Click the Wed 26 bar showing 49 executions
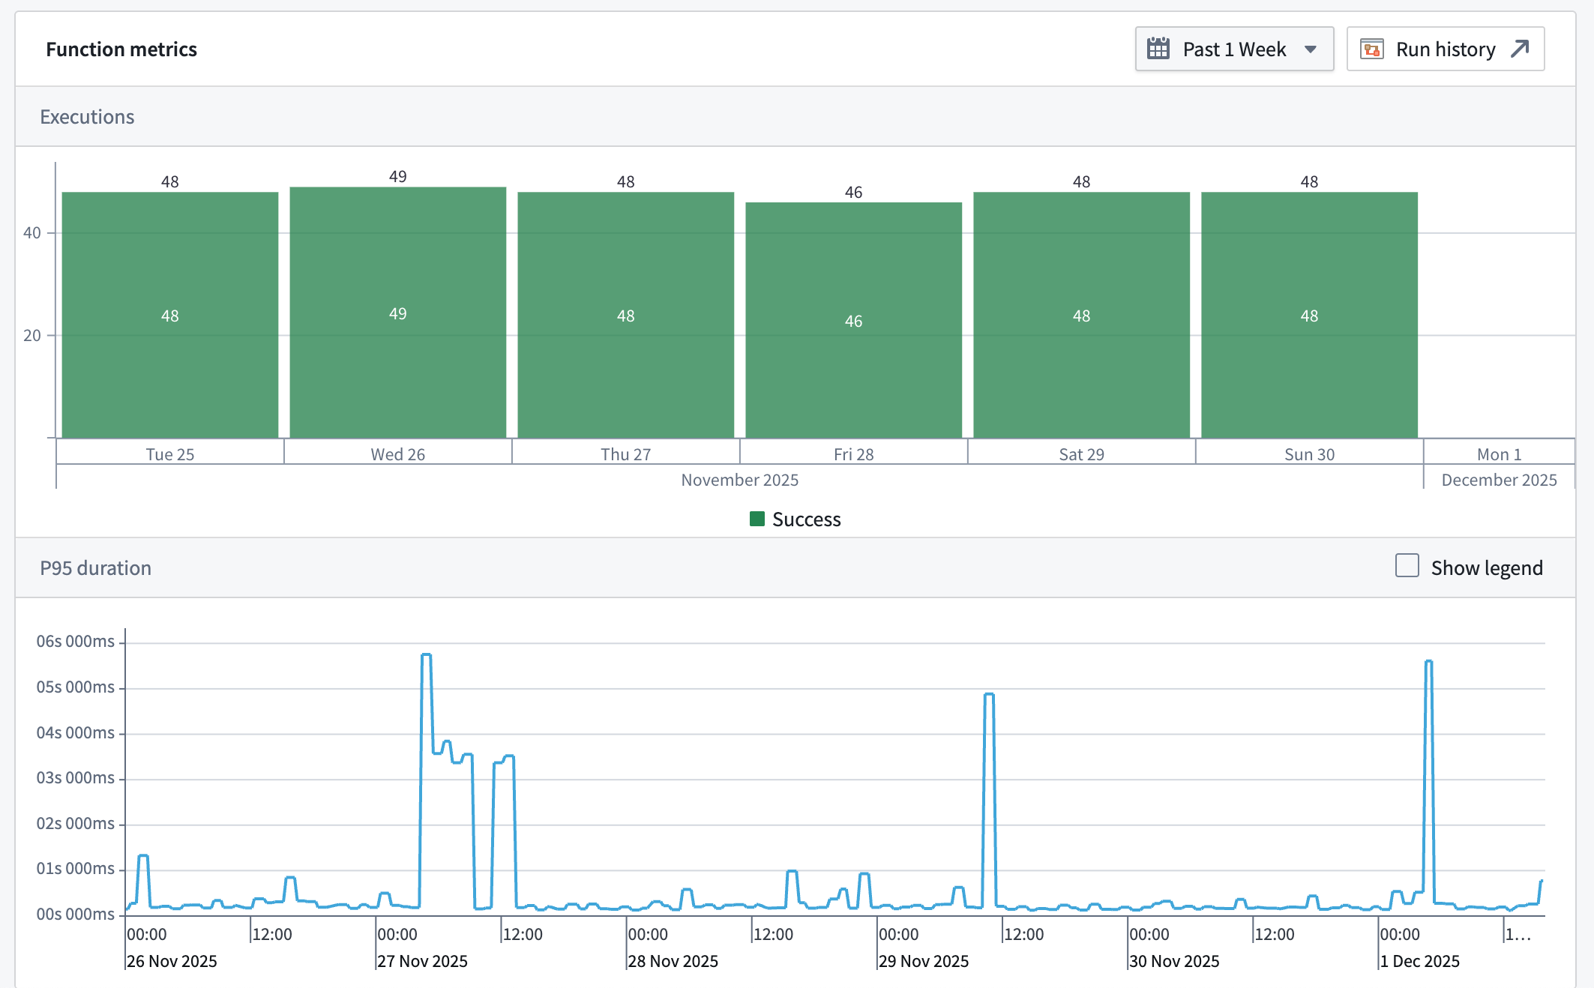Viewport: 1594px width, 988px height. point(398,315)
